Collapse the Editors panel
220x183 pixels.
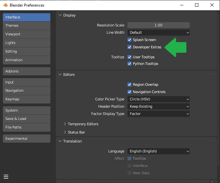60,75
